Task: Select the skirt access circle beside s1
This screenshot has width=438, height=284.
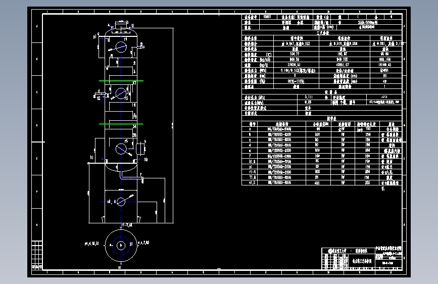Action: 121,201
